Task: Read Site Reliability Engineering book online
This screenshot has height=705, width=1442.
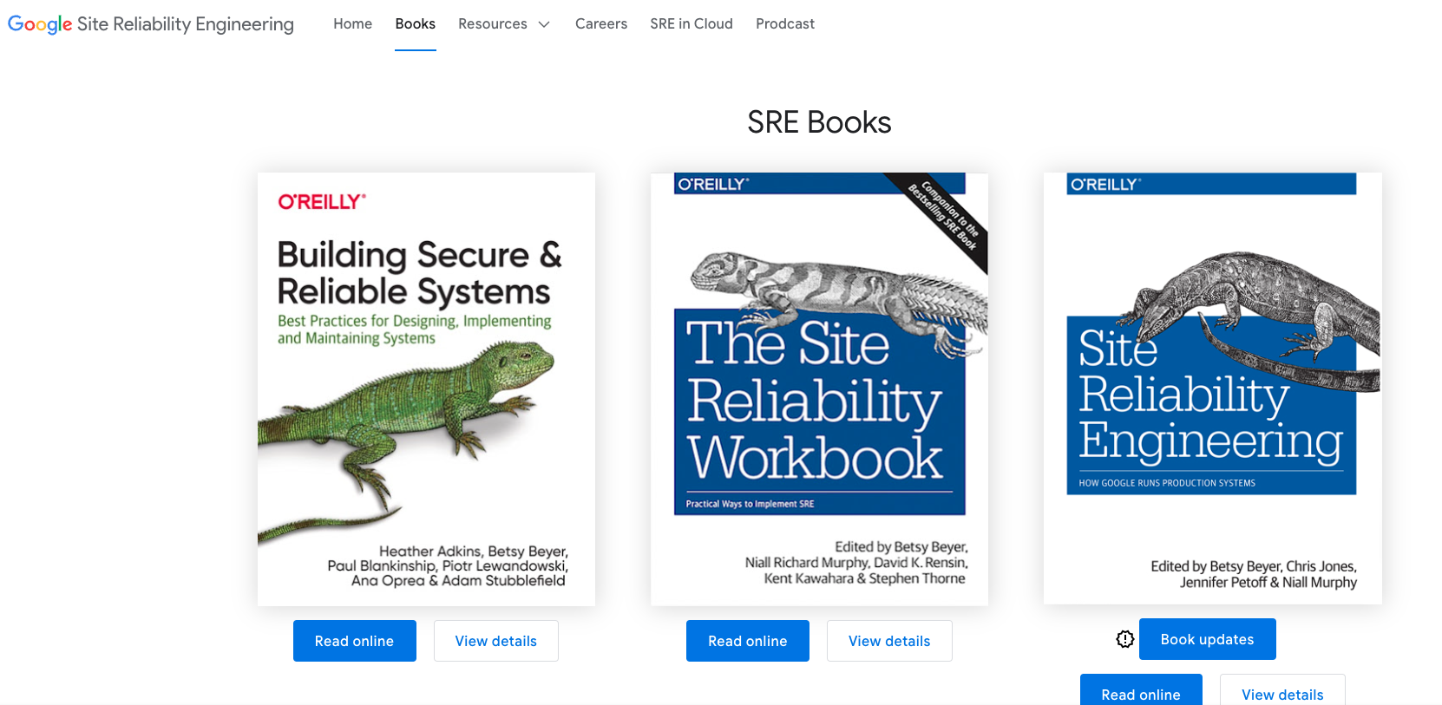Action: click(1141, 690)
